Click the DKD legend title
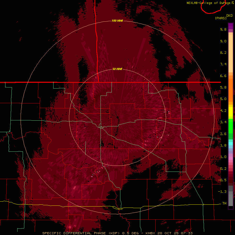The width and height of the screenshot is (235, 235). pos(230,16)
